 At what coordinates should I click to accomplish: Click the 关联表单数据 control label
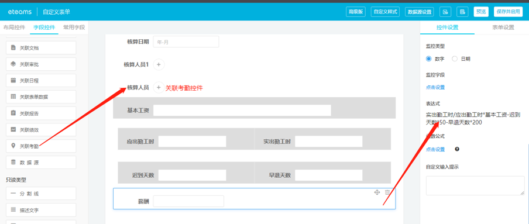(34, 97)
